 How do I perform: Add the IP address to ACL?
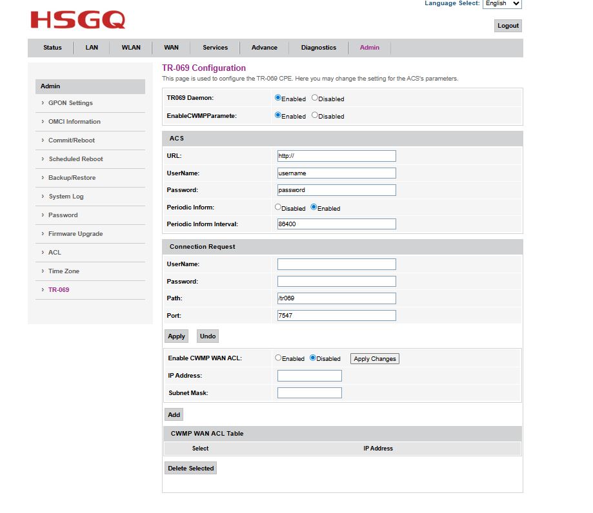click(x=174, y=415)
